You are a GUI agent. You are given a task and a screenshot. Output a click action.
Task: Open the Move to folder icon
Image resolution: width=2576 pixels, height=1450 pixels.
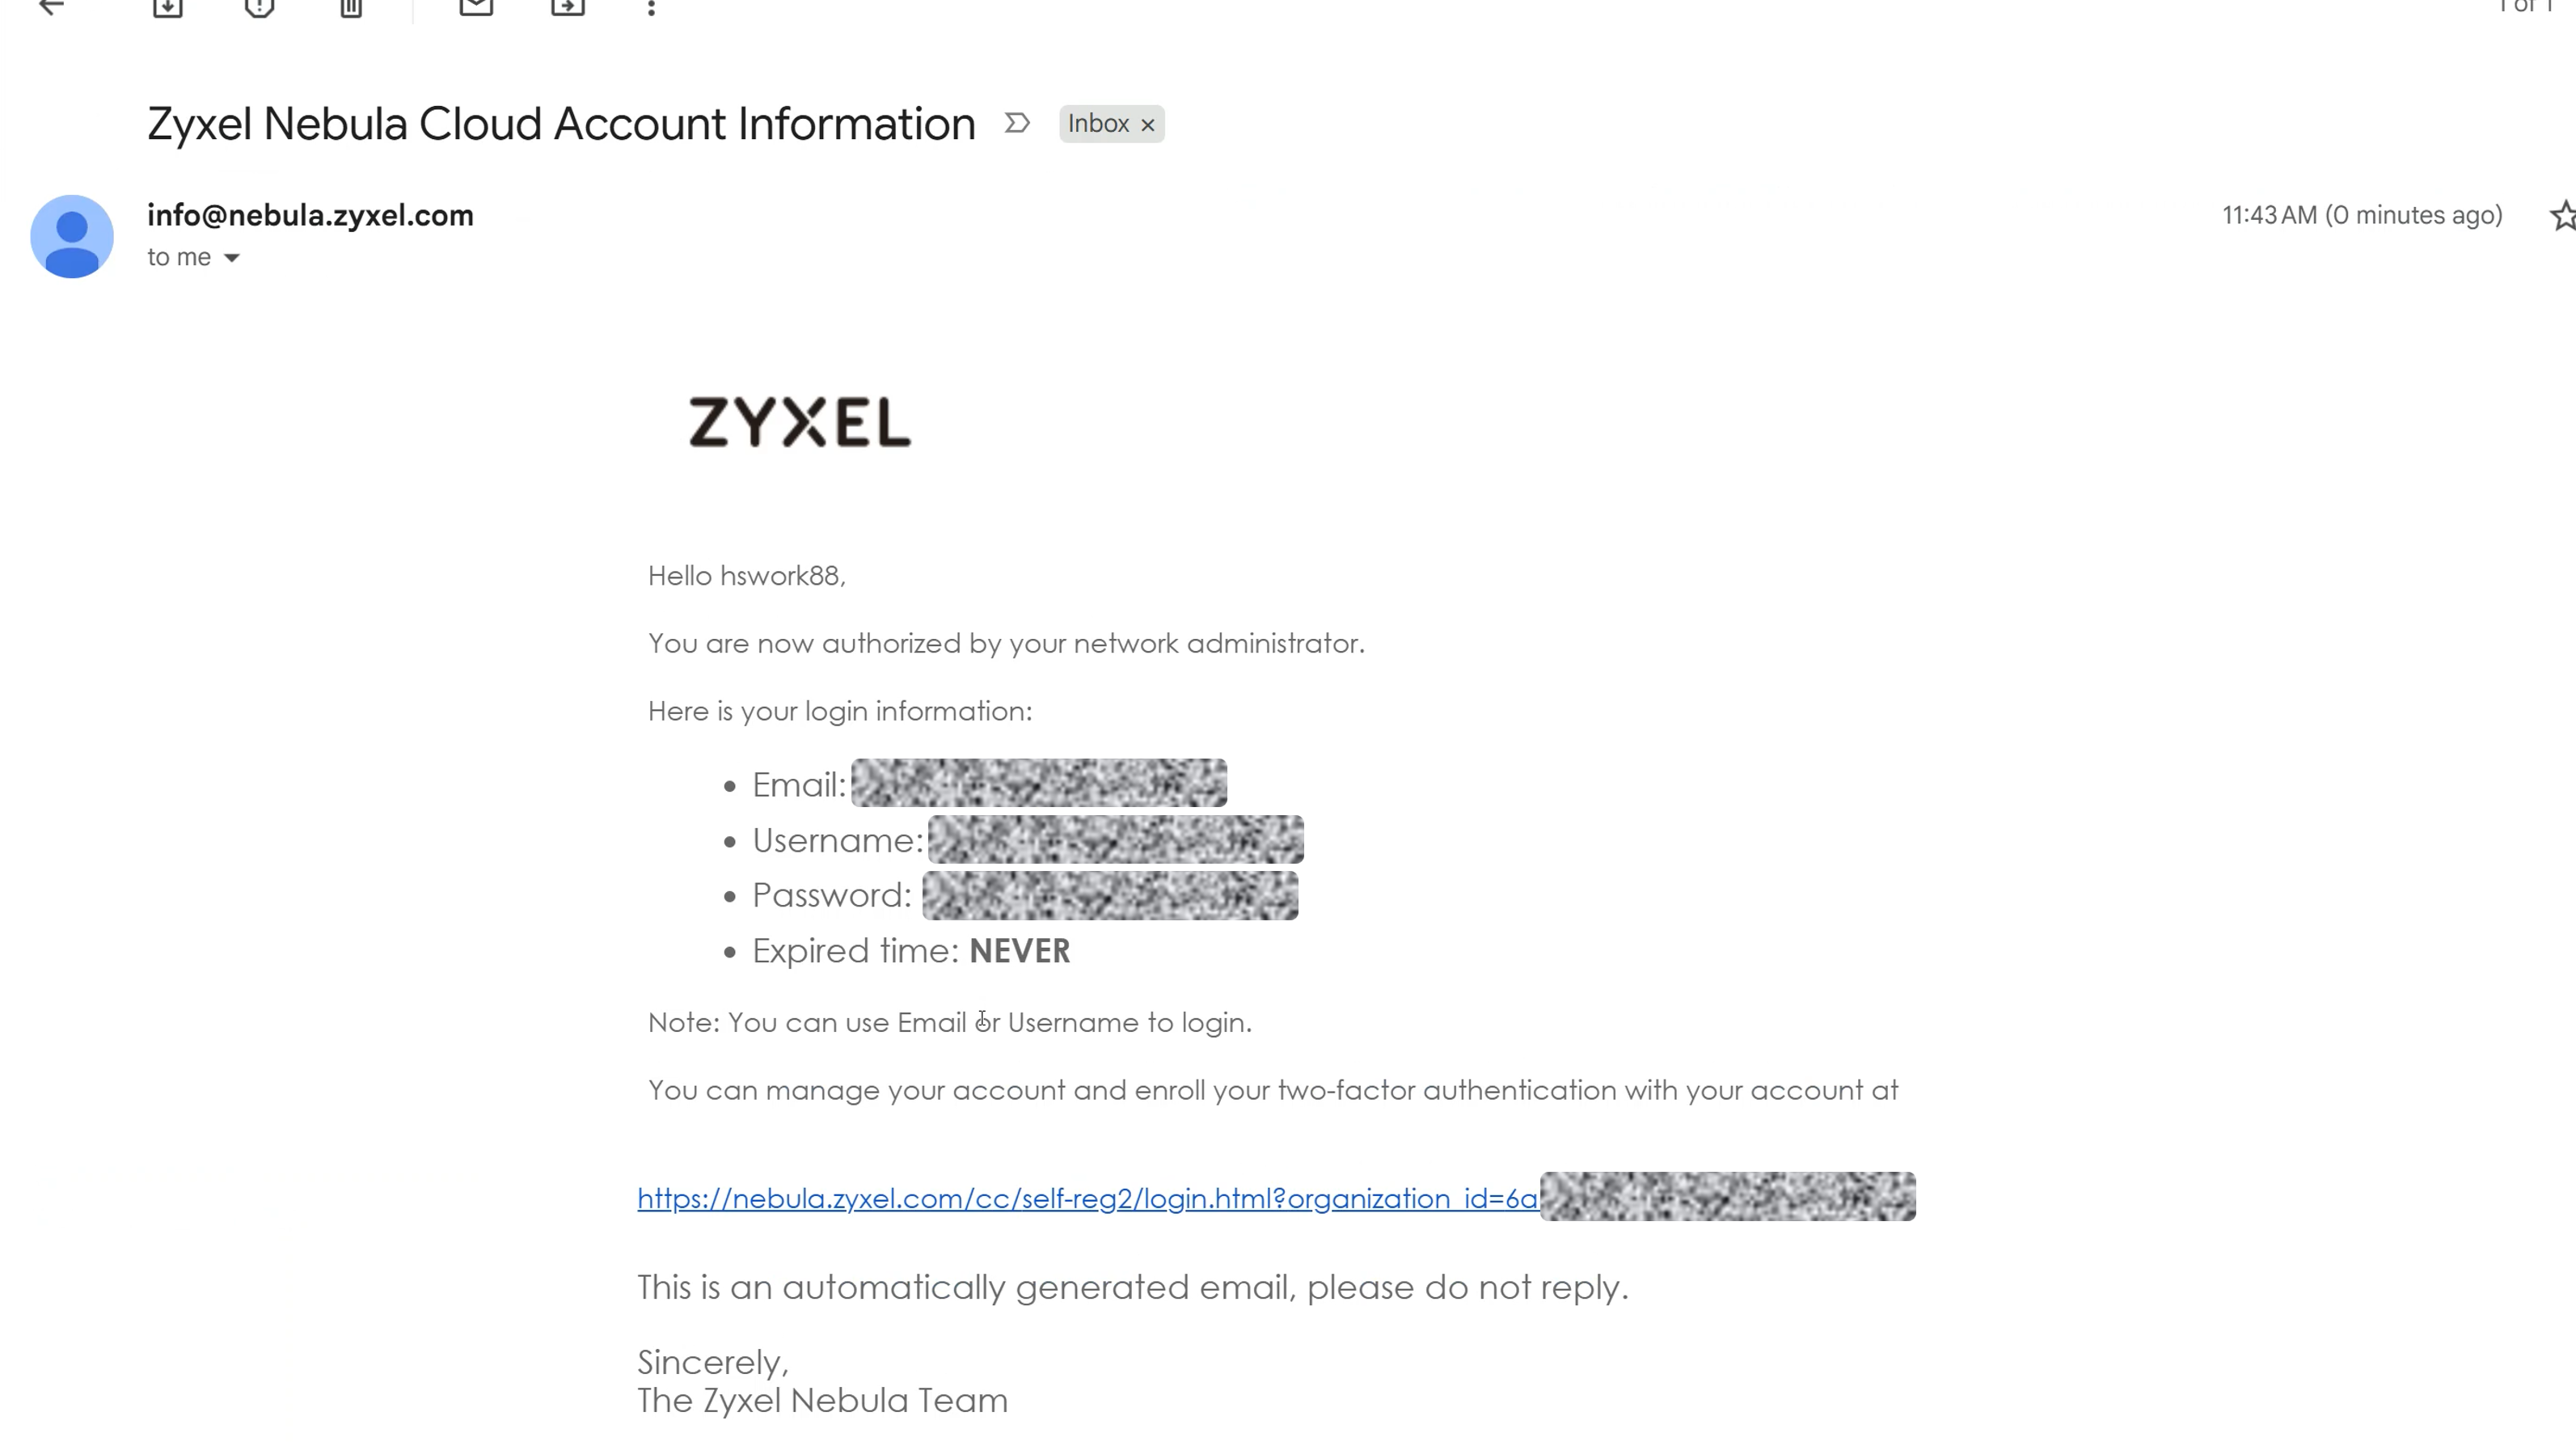click(x=568, y=7)
